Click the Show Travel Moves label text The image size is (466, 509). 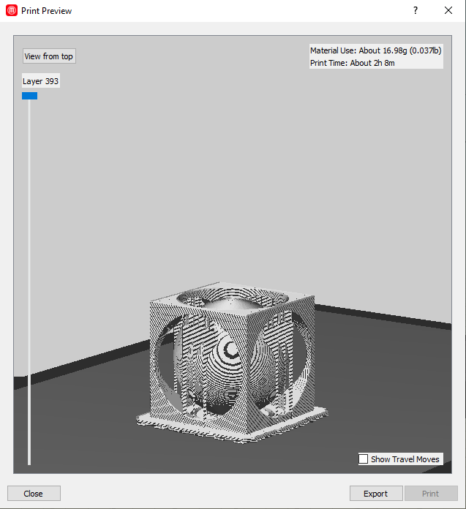pos(405,459)
